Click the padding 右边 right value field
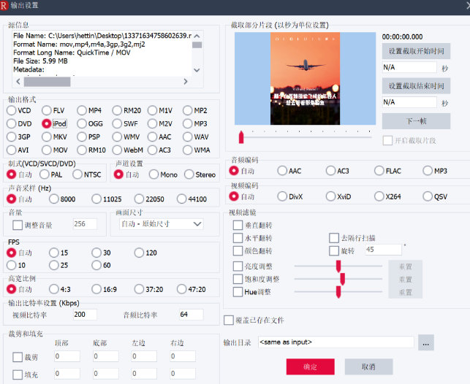The image size is (470, 384). click(x=183, y=374)
